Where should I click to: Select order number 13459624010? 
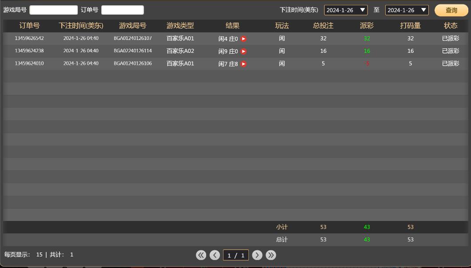pos(29,63)
